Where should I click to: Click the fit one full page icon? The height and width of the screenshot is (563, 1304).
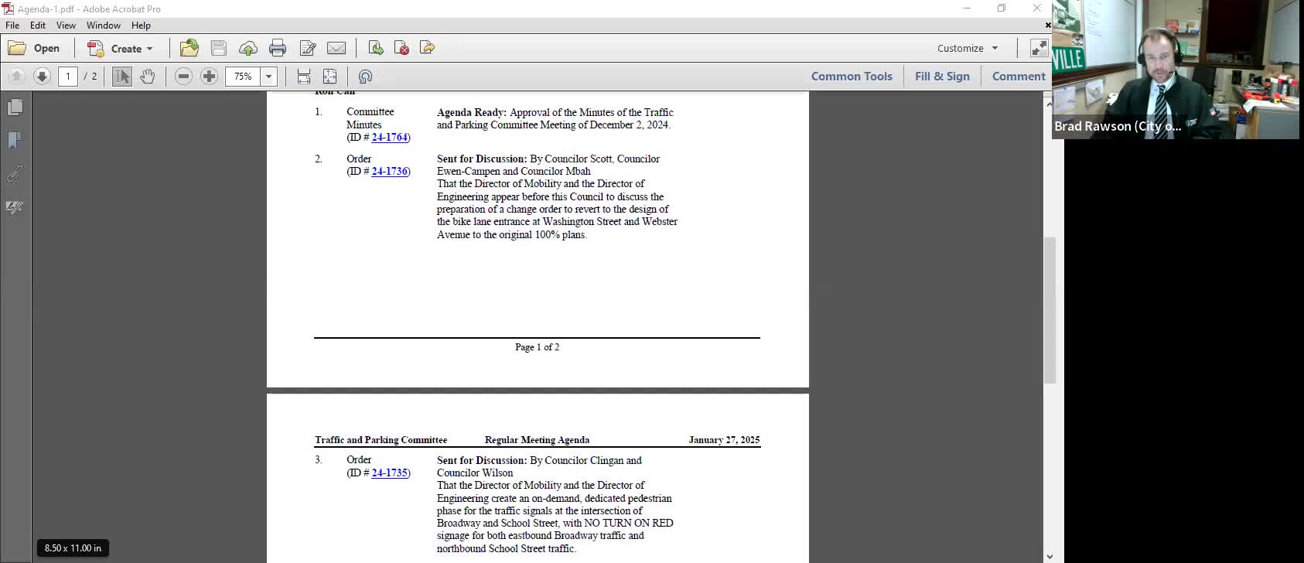pyautogui.click(x=329, y=76)
